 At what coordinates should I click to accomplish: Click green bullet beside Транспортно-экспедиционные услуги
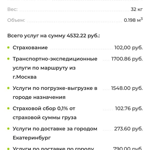click(8, 59)
